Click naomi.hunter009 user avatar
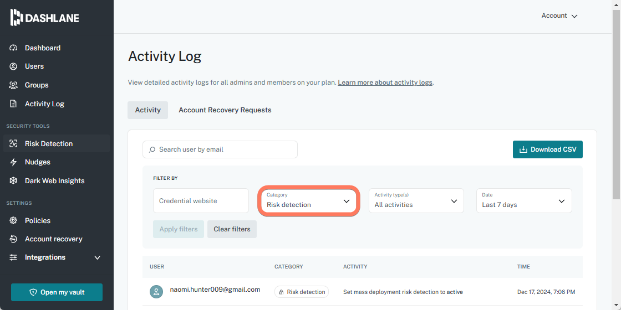The height and width of the screenshot is (310, 621). click(156, 292)
